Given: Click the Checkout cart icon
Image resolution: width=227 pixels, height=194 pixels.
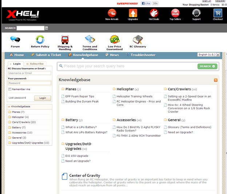Looking at the screenshot, I should coord(218,13).
